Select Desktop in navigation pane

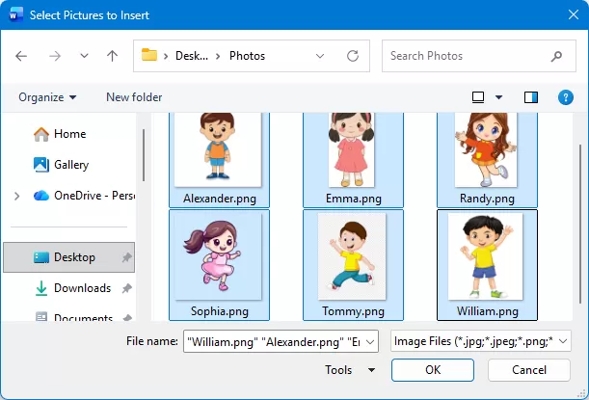click(68, 257)
